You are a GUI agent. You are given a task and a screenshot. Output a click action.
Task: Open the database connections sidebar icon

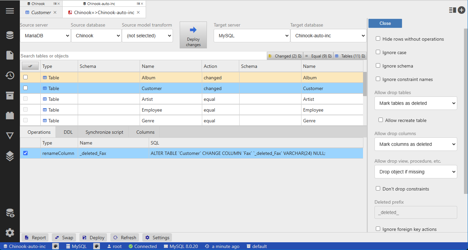pos(10,35)
